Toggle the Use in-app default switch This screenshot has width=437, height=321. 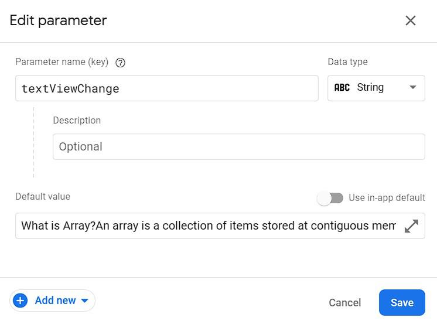[330, 198]
